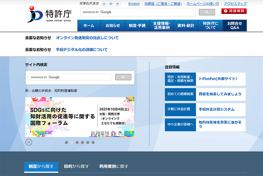Viewport: 263px width, 176px height.
Task: Open the 制度・手続 navigation menu
Action: pos(137,26)
